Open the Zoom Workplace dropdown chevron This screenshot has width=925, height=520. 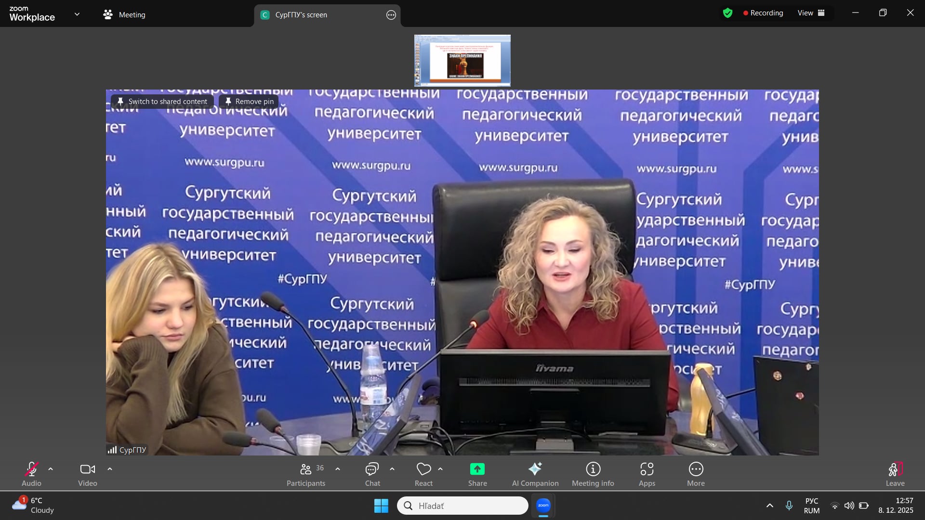(x=77, y=14)
